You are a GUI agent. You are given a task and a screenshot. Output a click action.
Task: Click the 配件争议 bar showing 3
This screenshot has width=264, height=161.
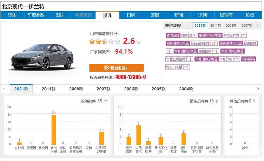[184, 139]
